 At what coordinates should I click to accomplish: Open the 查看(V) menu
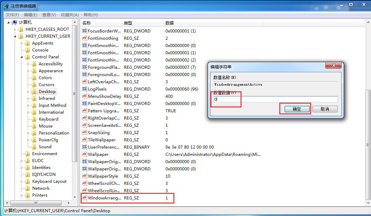click(x=48, y=15)
